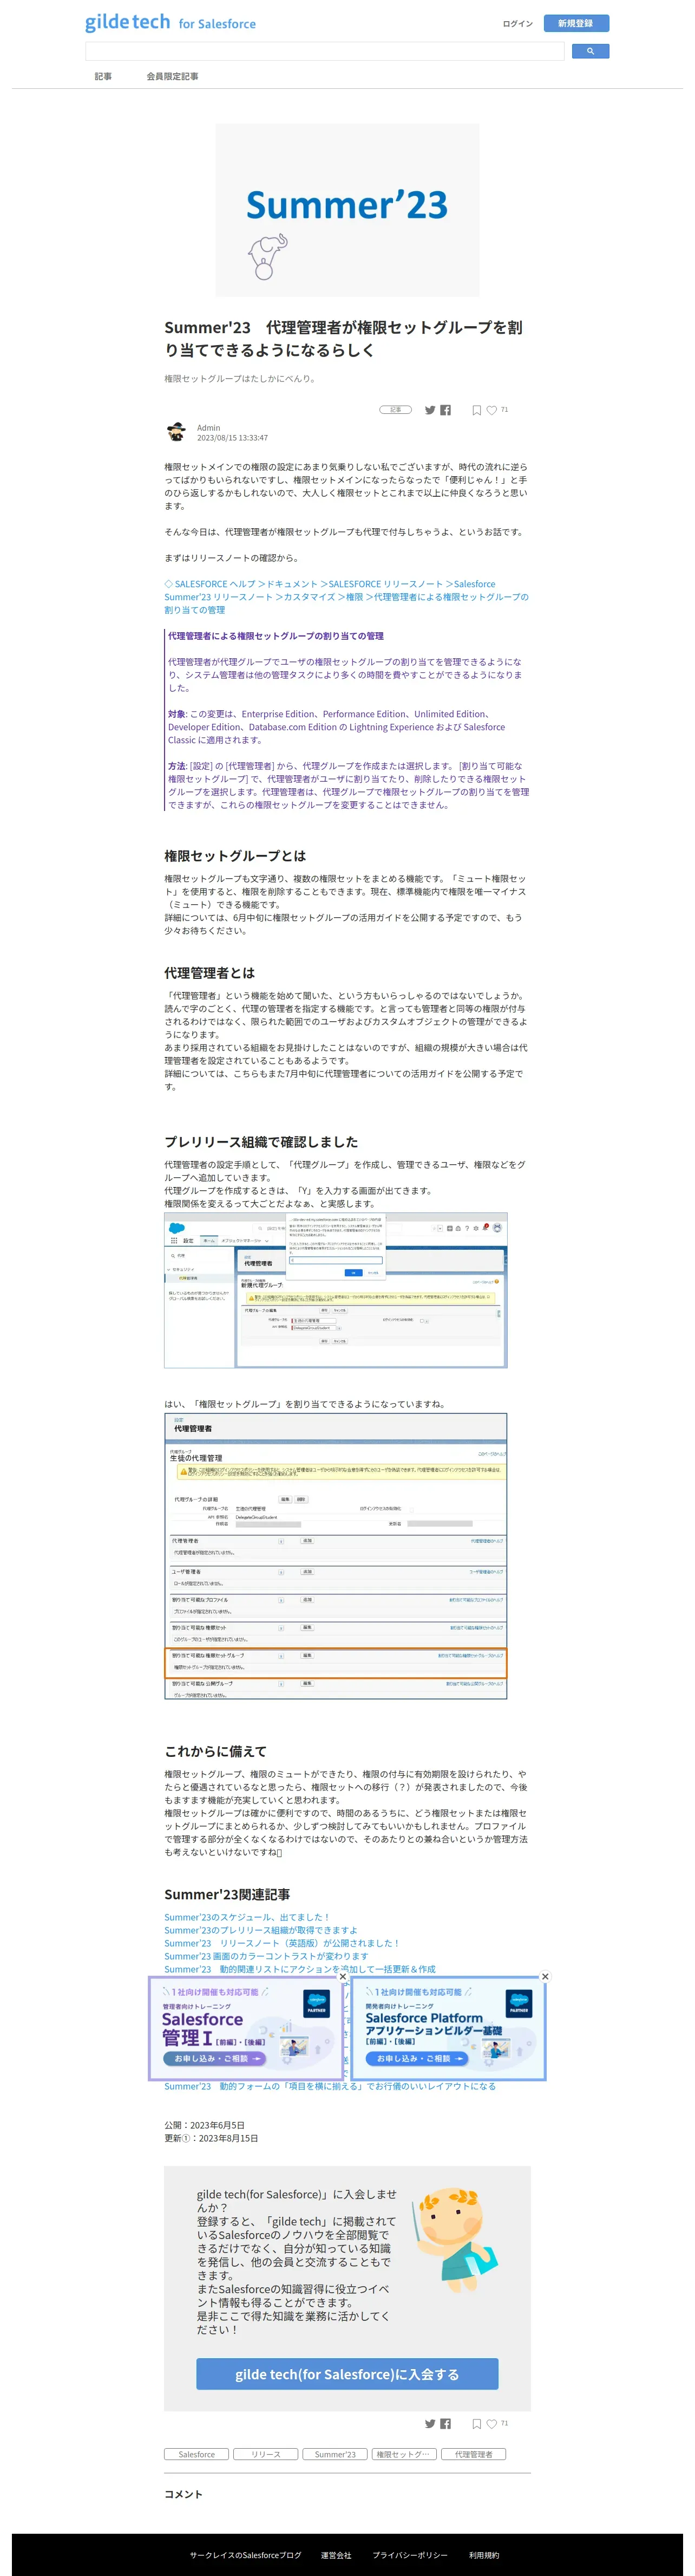Open the 生徒の代理管理 detail screenshot
Image resolution: width=695 pixels, height=2576 pixels.
[336, 1556]
